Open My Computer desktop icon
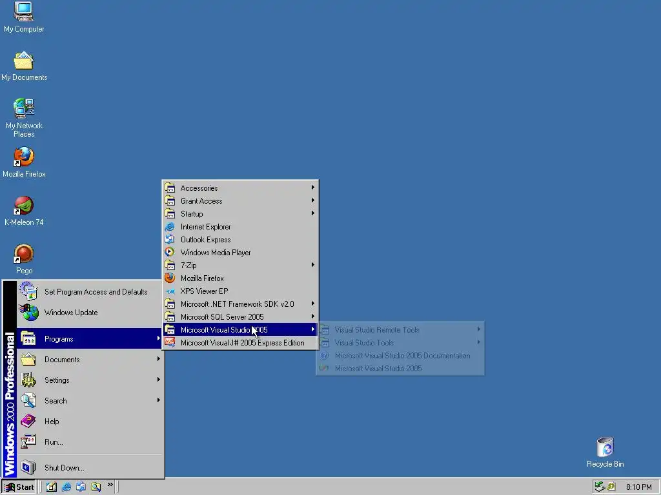 point(24,17)
